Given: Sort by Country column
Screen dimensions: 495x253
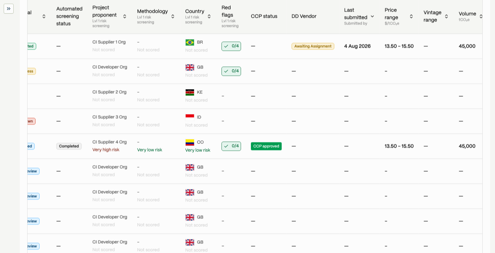Looking at the screenshot, I should [209, 16].
